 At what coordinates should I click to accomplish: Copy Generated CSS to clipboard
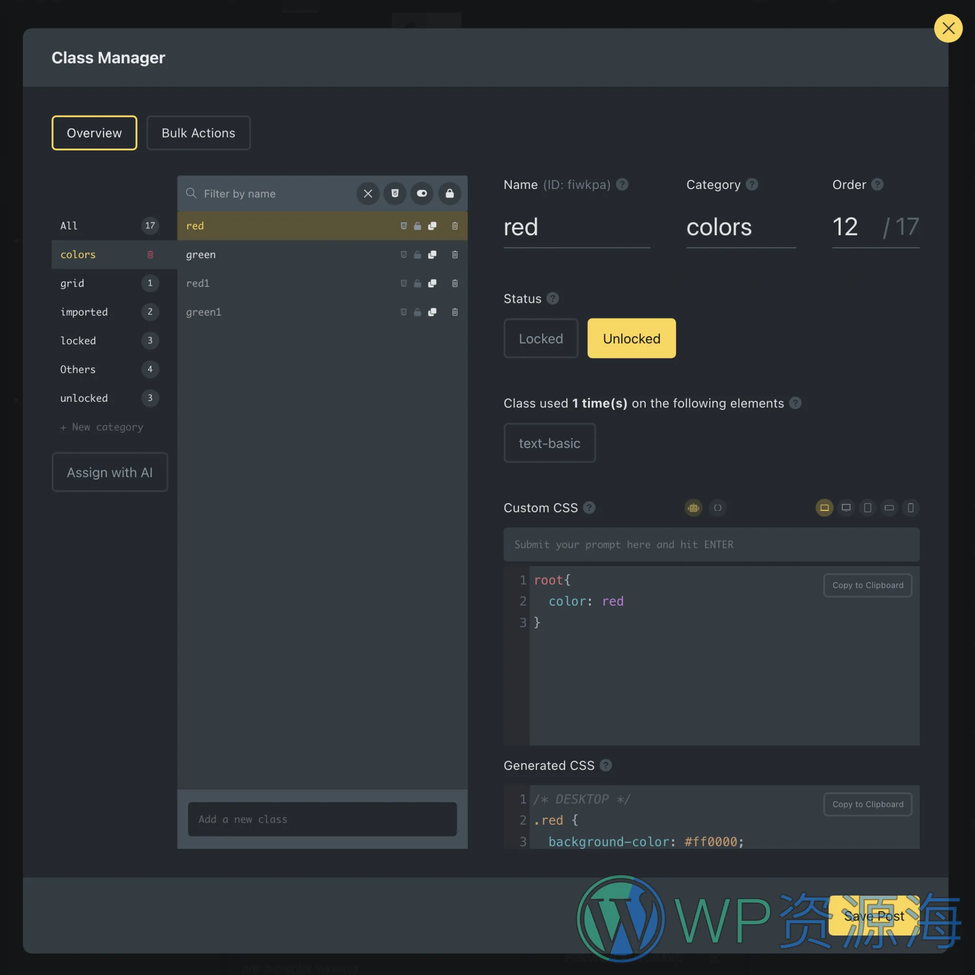pos(867,805)
